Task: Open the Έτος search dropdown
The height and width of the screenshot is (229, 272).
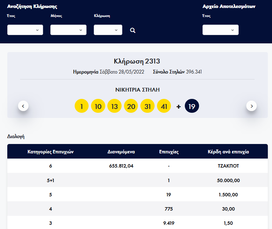Action: click(x=25, y=30)
